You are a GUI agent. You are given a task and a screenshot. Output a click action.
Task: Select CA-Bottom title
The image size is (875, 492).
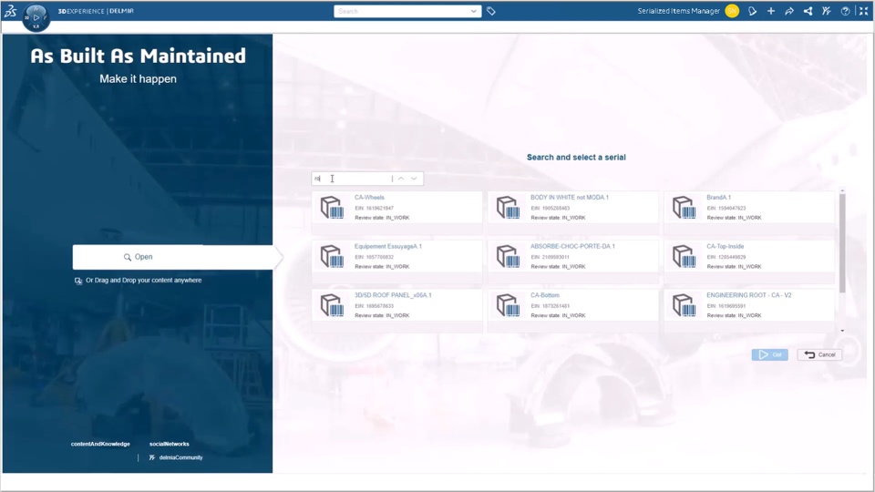545,295
